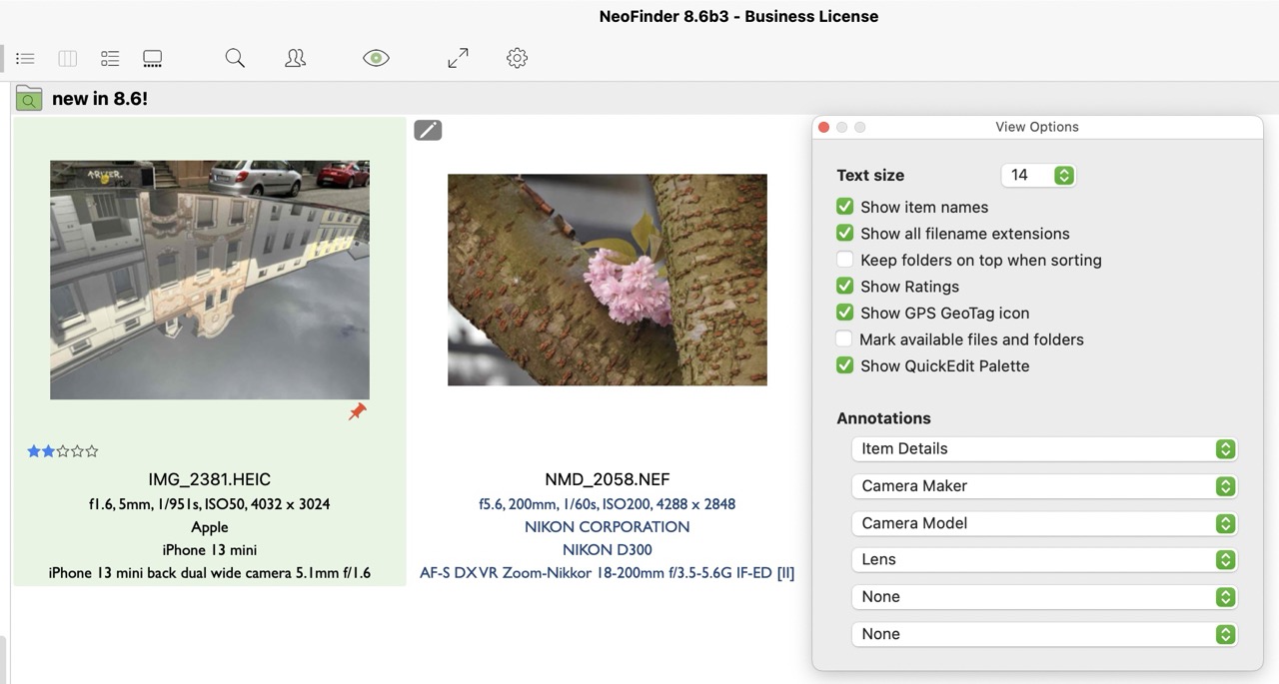This screenshot has width=1279, height=684.
Task: Select the details list view icon
Action: (x=109, y=57)
